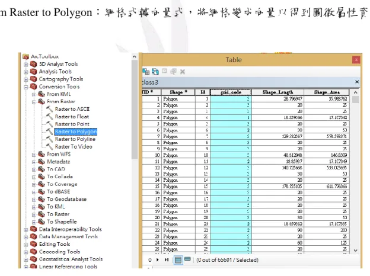Click the To Geodatabase toolset icon
This screenshot has width=370, height=276.
tap(42, 199)
